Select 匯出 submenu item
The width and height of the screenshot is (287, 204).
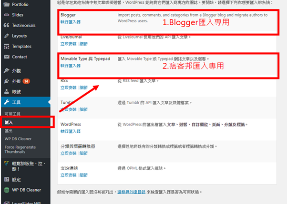9,131
